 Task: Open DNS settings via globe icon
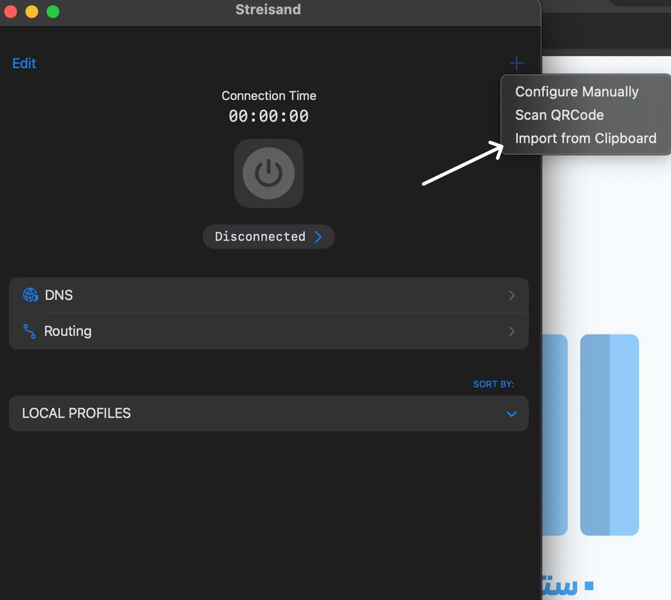(30, 295)
